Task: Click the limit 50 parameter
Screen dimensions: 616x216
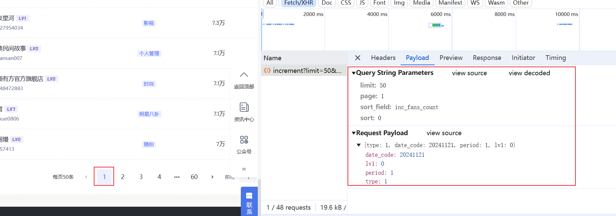Action: 373,85
